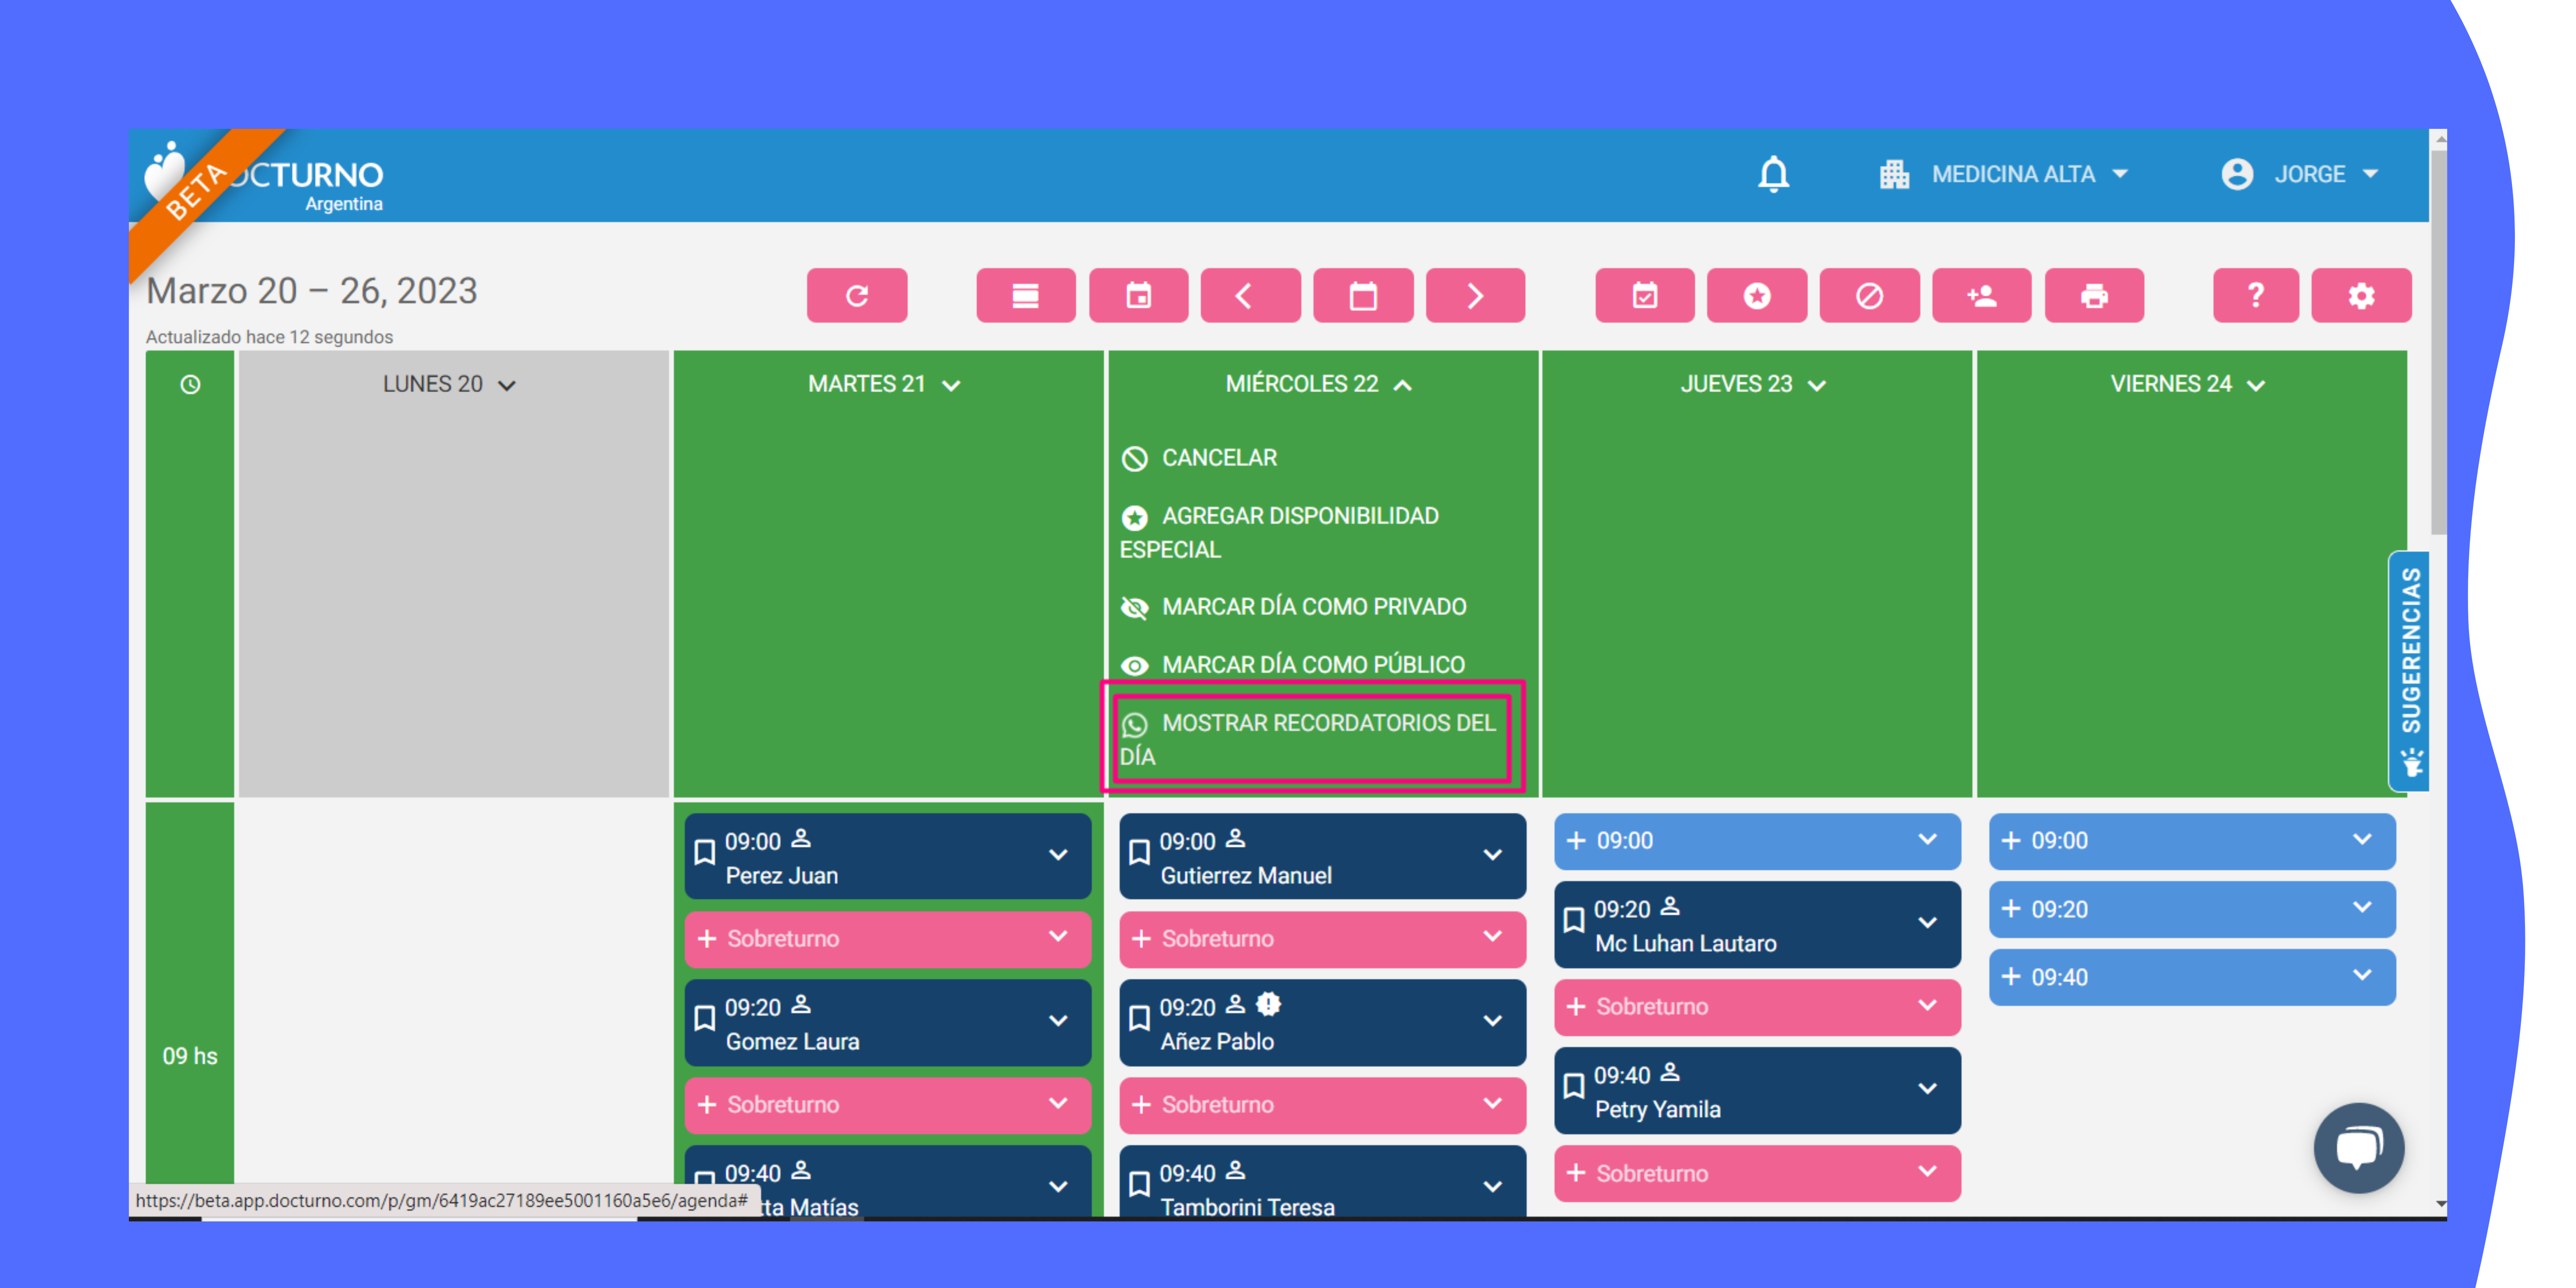Click bookmark icon on Gutierrez Manuel appointment
The width and height of the screenshot is (2576, 1288).
point(1138,852)
